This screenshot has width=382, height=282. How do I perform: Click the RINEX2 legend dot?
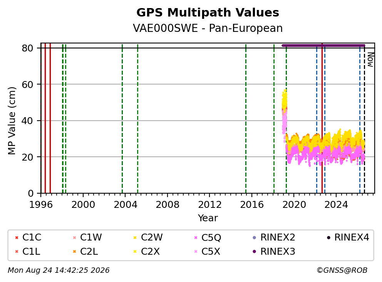(x=255, y=237)
